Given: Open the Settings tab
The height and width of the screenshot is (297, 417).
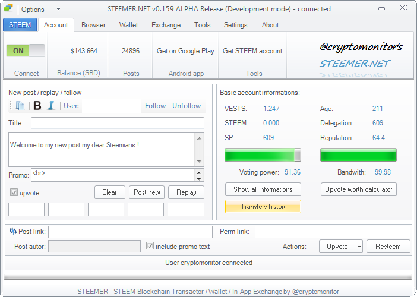Looking at the screenshot, I should click(235, 25).
